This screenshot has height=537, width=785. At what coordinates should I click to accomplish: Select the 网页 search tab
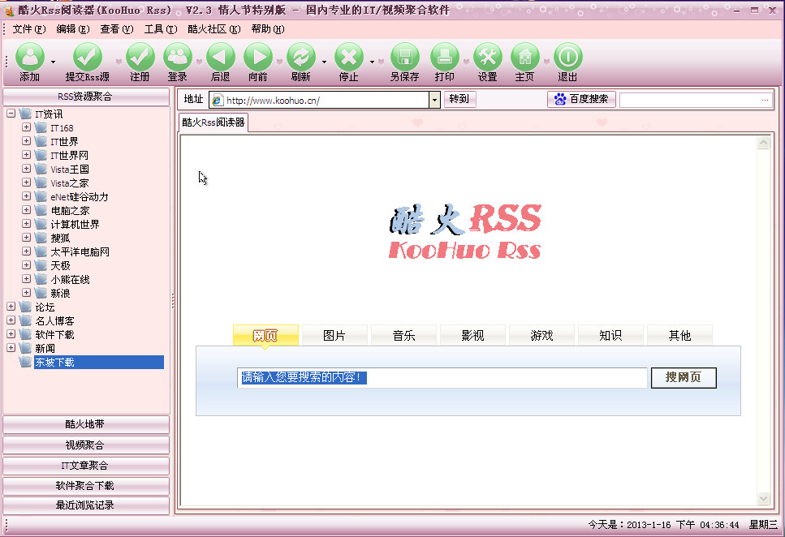(x=265, y=335)
